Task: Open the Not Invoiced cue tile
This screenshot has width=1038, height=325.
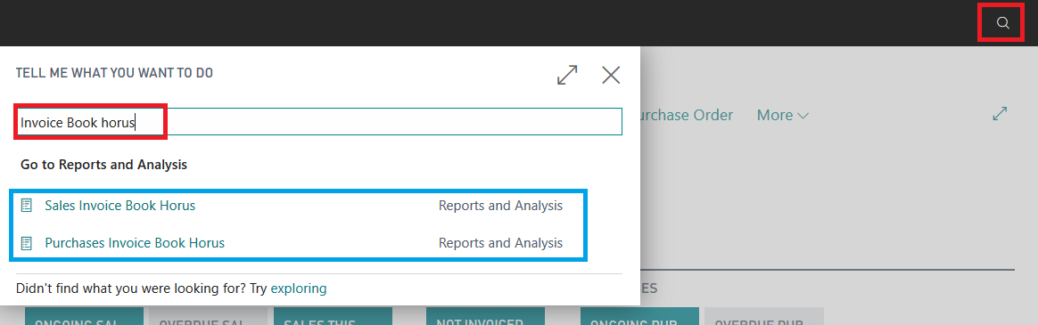Action: pyautogui.click(x=485, y=316)
